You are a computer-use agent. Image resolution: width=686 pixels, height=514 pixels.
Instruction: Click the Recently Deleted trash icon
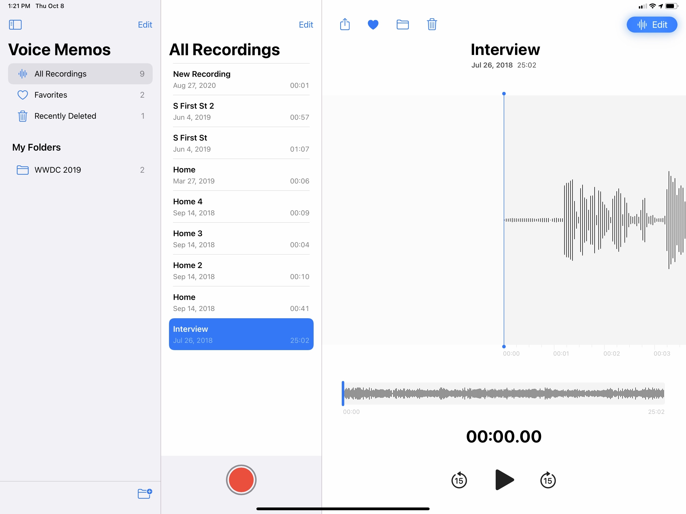point(23,116)
